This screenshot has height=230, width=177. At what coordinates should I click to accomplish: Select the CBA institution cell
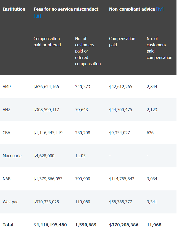[x=6, y=133]
